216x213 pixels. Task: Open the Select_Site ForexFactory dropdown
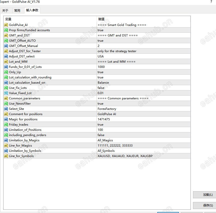(x=143, y=109)
